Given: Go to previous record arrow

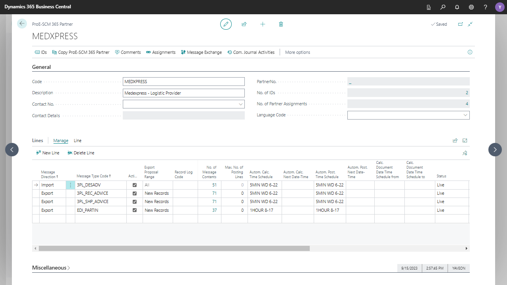Looking at the screenshot, I should click(x=12, y=150).
